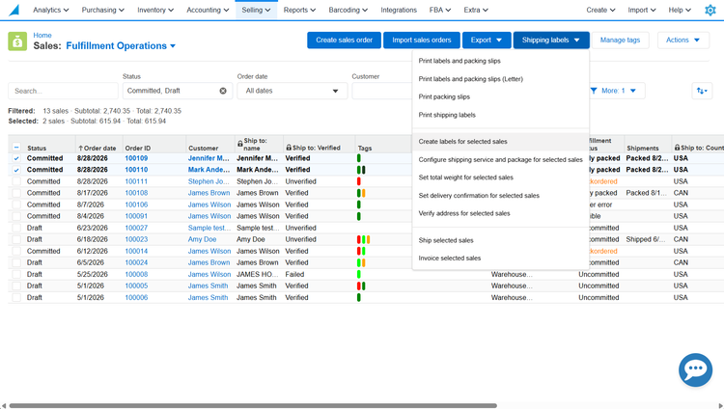Open order ID 100008 link
This screenshot has height=409, width=724.
coord(136,274)
